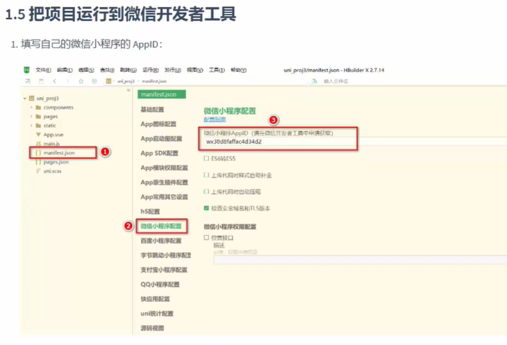Image resolution: width=507 pixels, height=345 pixels.
Task: Switch to App模块权限配置 section
Action: pos(164,167)
